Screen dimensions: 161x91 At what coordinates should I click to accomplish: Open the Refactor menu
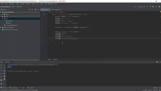pos(28,4)
